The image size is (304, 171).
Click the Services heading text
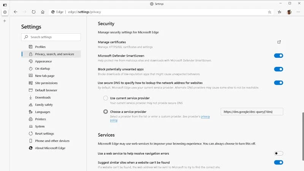click(106, 135)
